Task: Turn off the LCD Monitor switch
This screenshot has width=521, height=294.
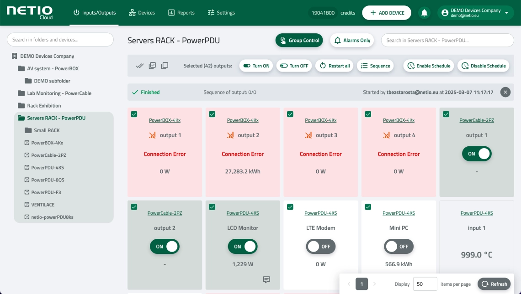Action: coord(243,247)
